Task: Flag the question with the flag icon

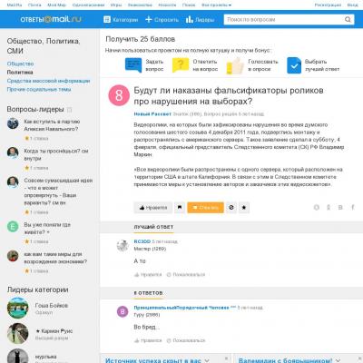Action: [x=180, y=208]
